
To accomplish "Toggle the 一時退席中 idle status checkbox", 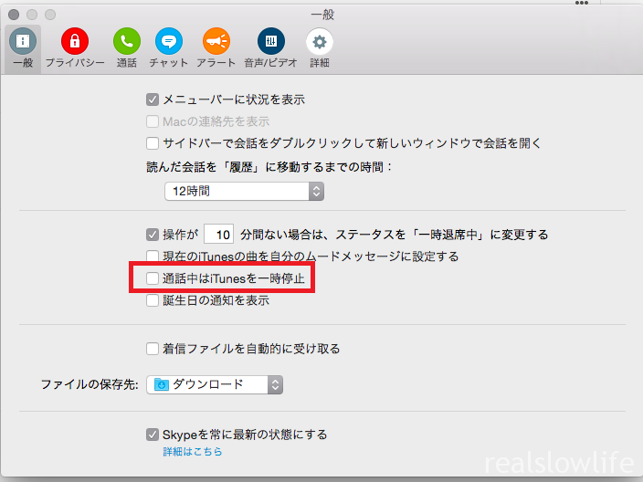I will pos(153,235).
